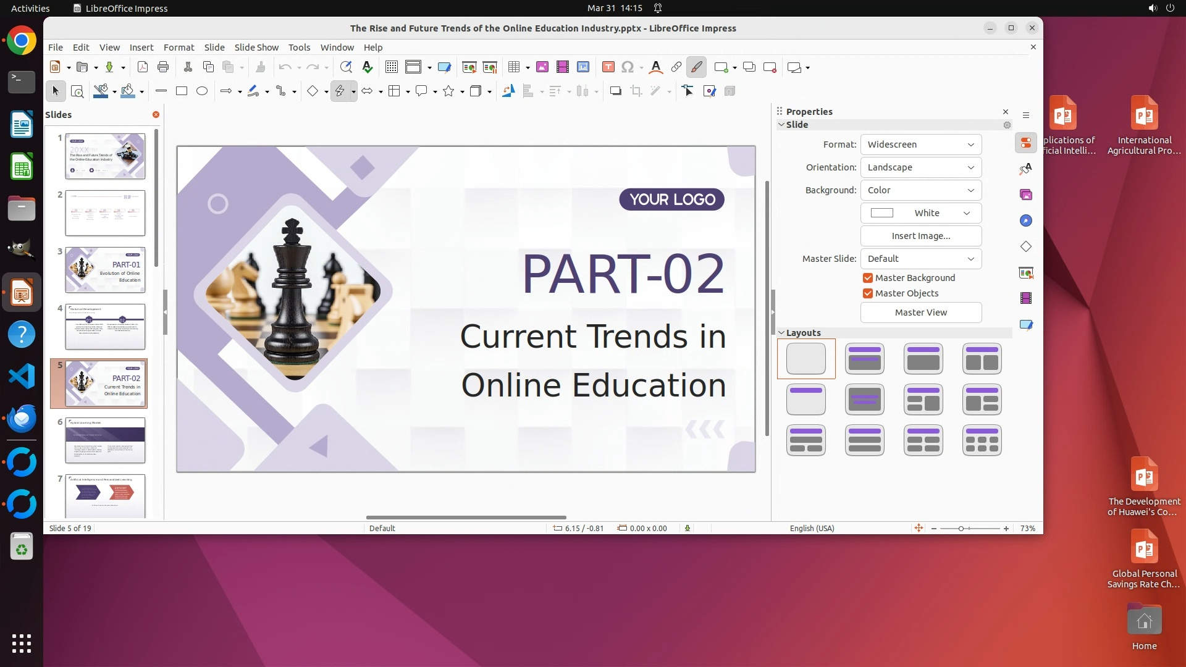This screenshot has height=667, width=1186.
Task: Open the Navigator sidebar panel icon
Action: [x=1026, y=220]
